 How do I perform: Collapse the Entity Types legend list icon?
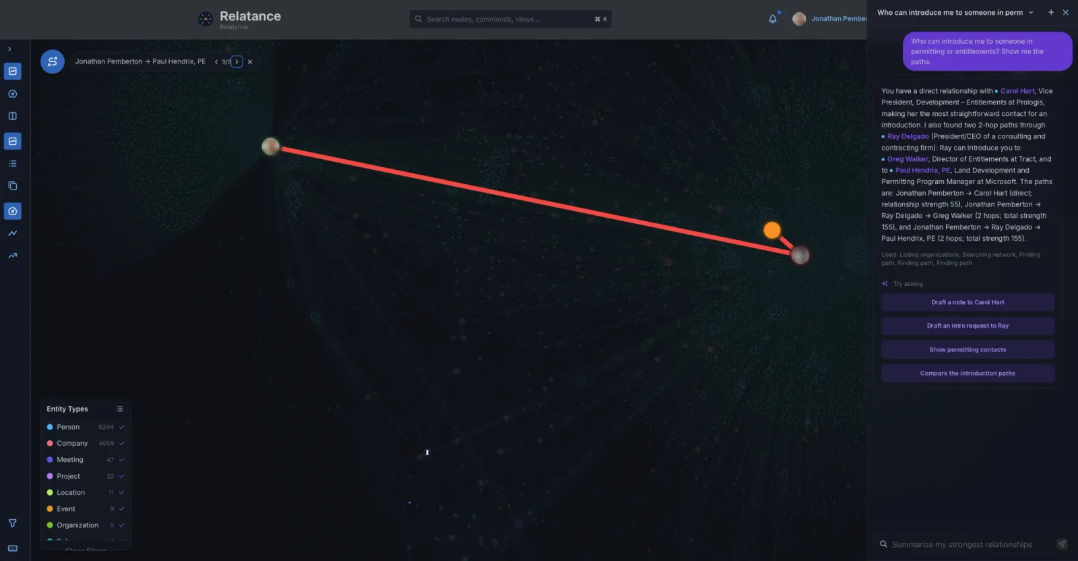[119, 409]
